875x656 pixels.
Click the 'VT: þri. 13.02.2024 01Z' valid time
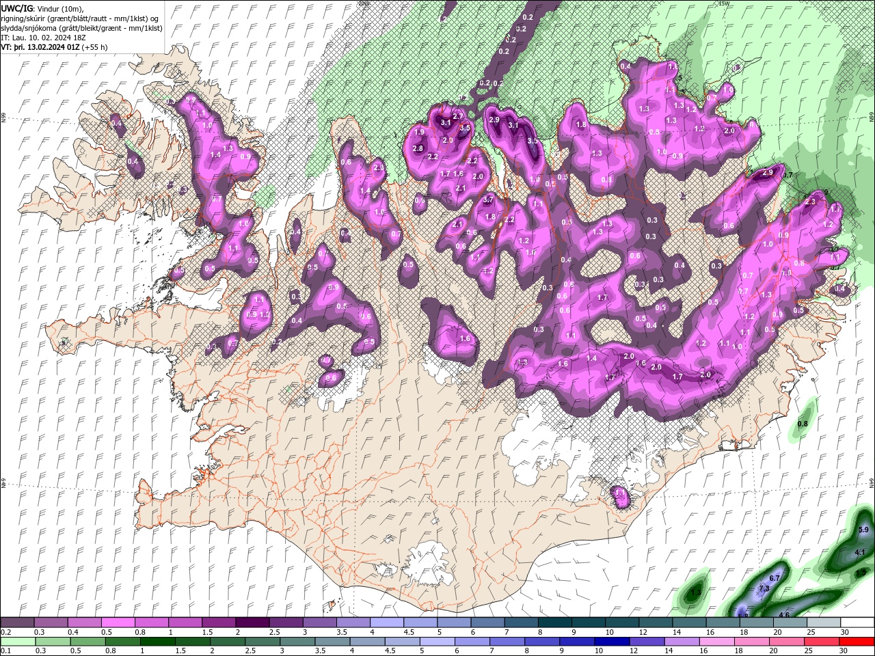tap(40, 47)
